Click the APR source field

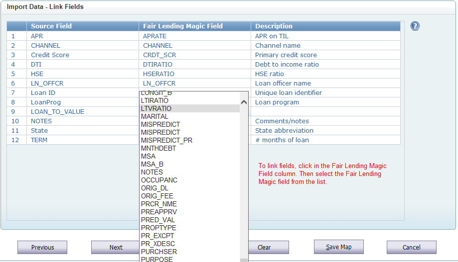(83, 36)
